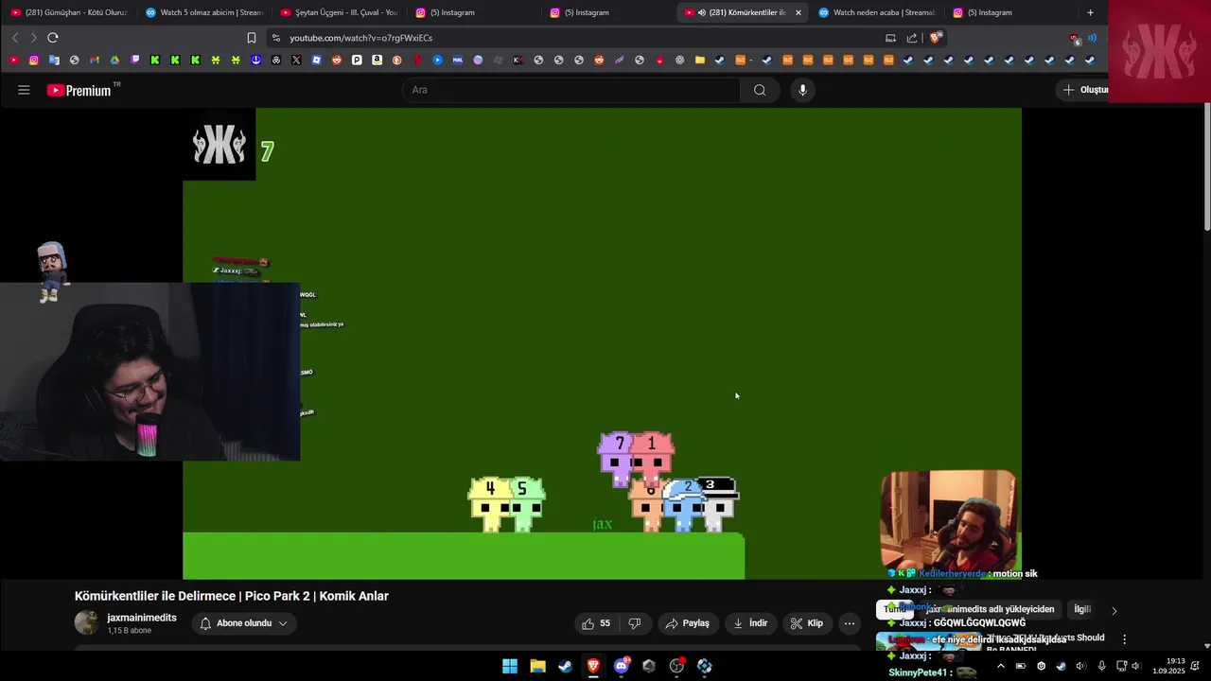This screenshot has height=681, width=1211.
Task: Open notification bell in taskbar
Action: (x=1196, y=666)
